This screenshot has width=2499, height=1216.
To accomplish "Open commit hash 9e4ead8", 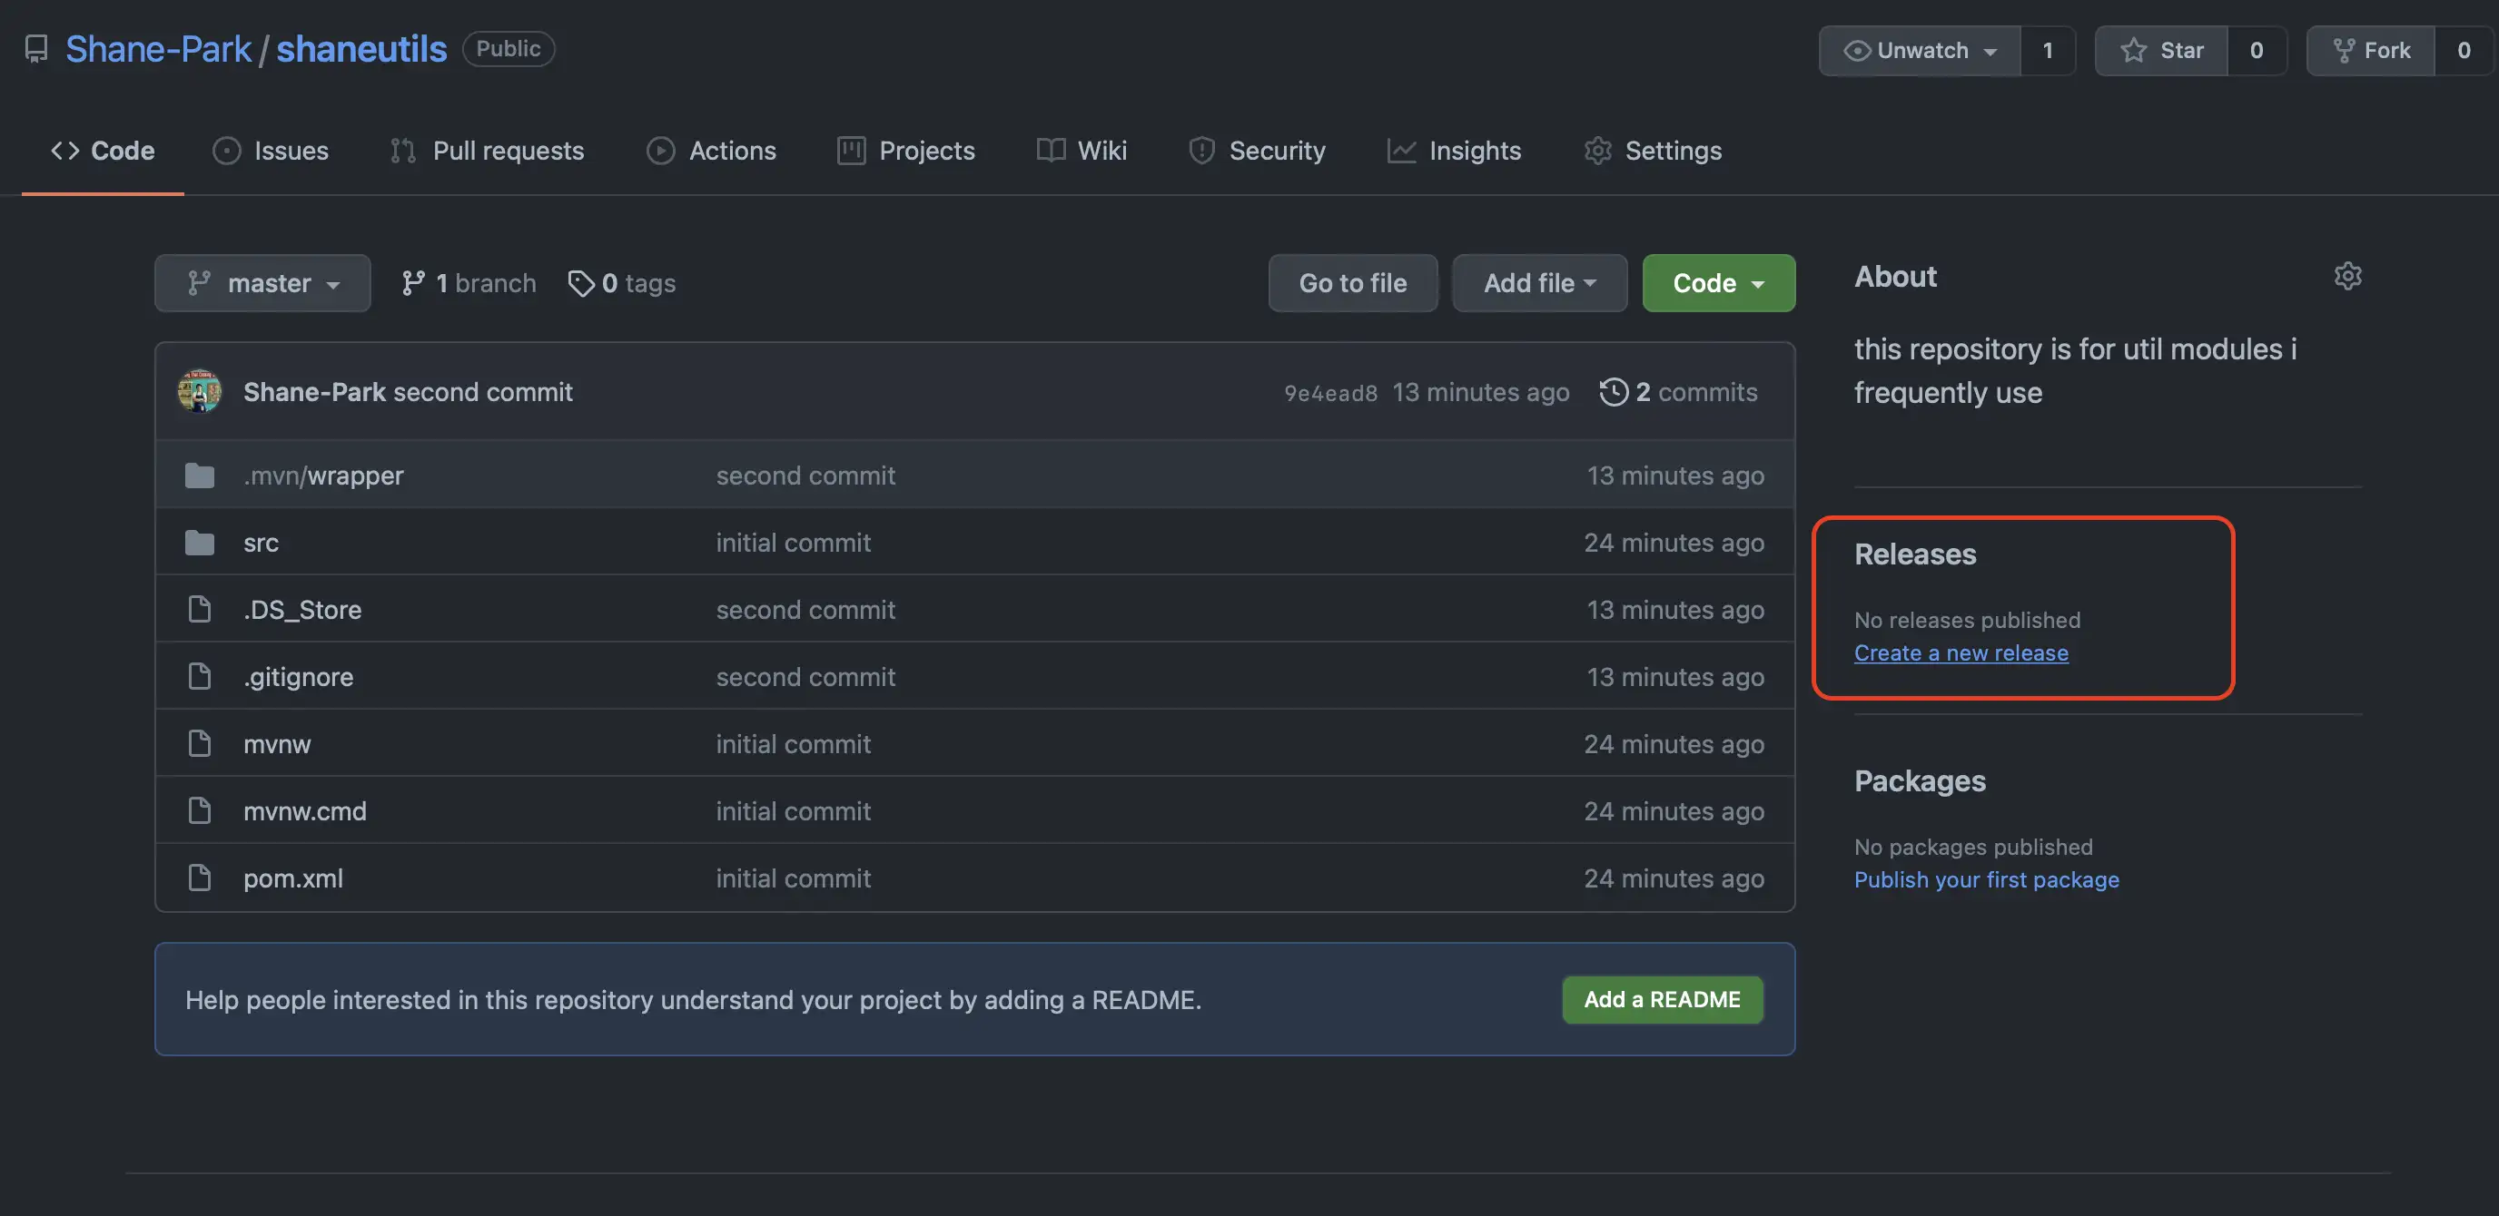I will (1330, 393).
